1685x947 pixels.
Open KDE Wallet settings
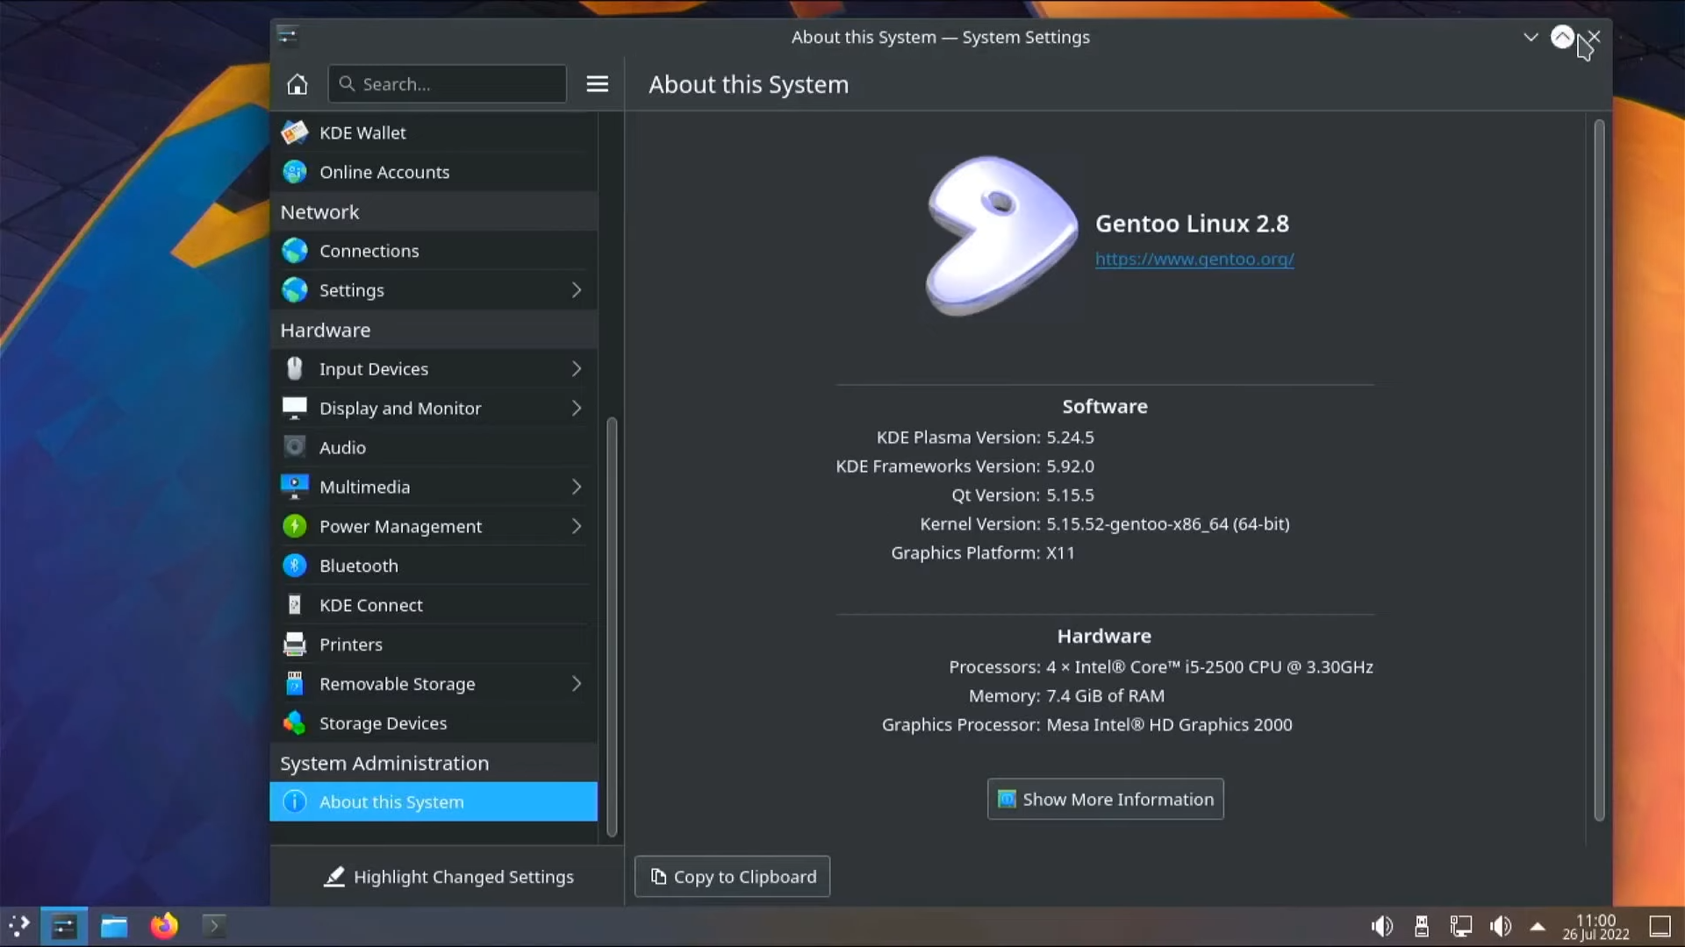click(x=362, y=132)
